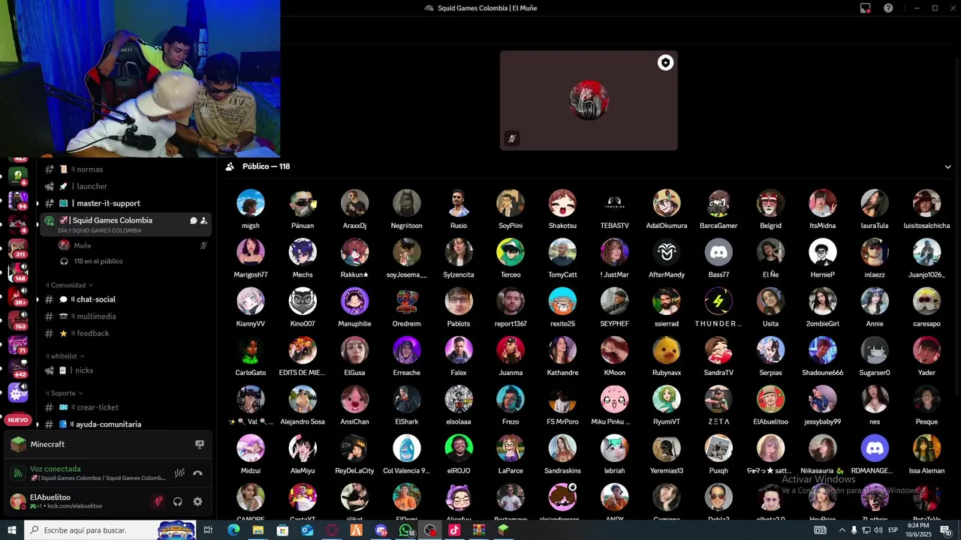This screenshot has height=540, width=961.
Task: Click audience member migsh's avatar
Action: (251, 203)
